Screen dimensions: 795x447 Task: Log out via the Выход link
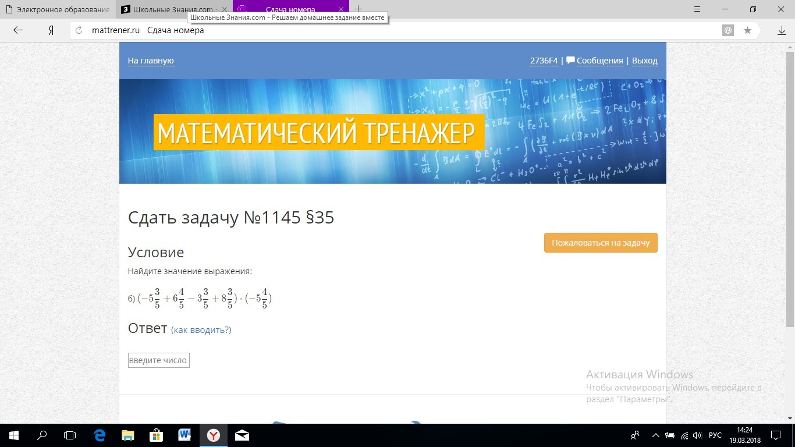(645, 61)
